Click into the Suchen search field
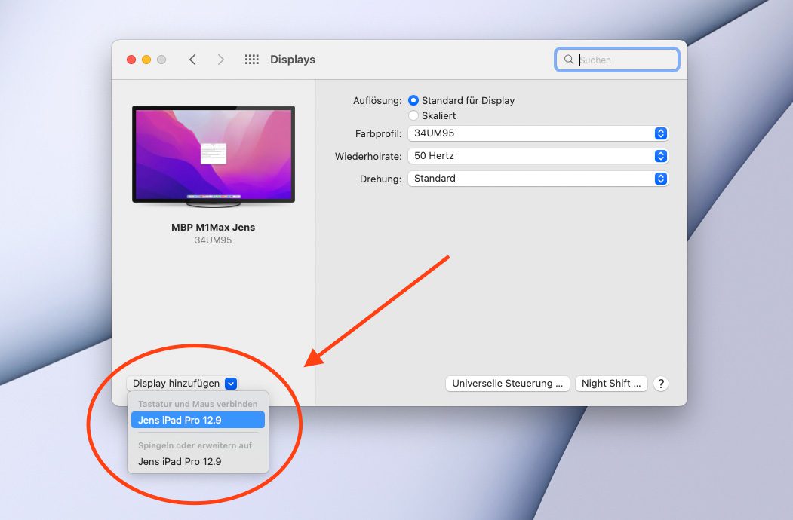Image resolution: width=793 pixels, height=520 pixels. pyautogui.click(x=617, y=60)
